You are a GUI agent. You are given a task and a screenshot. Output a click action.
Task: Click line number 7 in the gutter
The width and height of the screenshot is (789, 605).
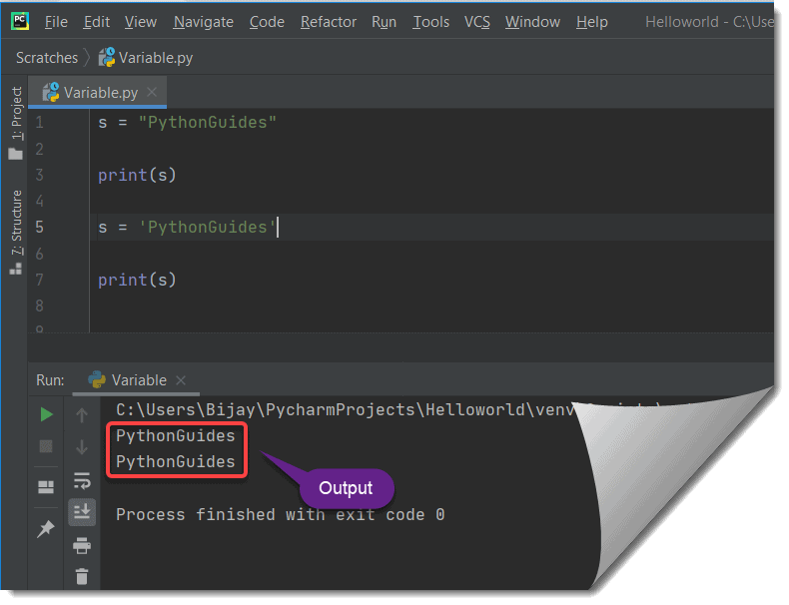40,280
